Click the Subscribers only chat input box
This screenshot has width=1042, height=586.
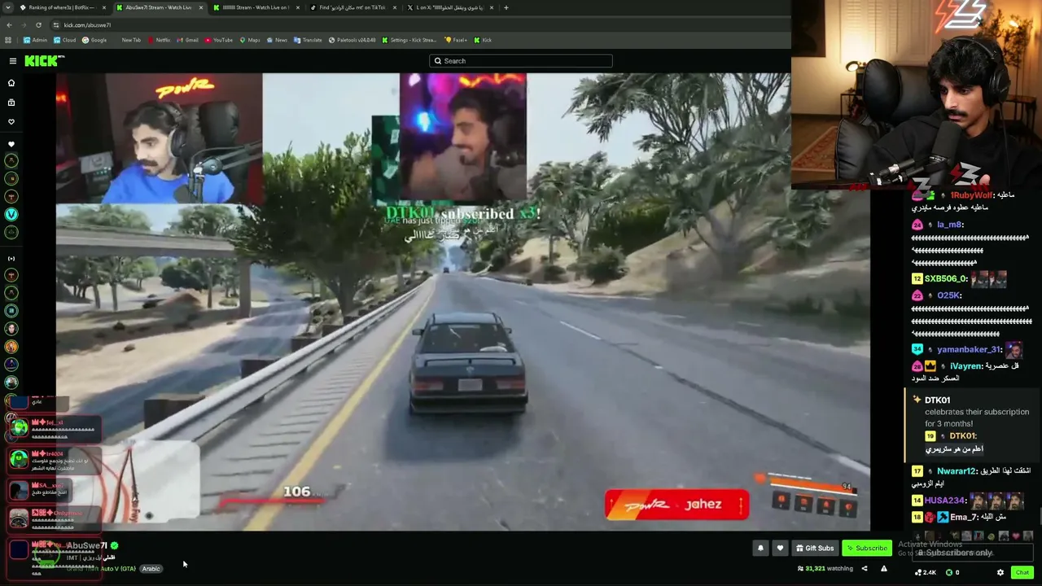point(973,553)
